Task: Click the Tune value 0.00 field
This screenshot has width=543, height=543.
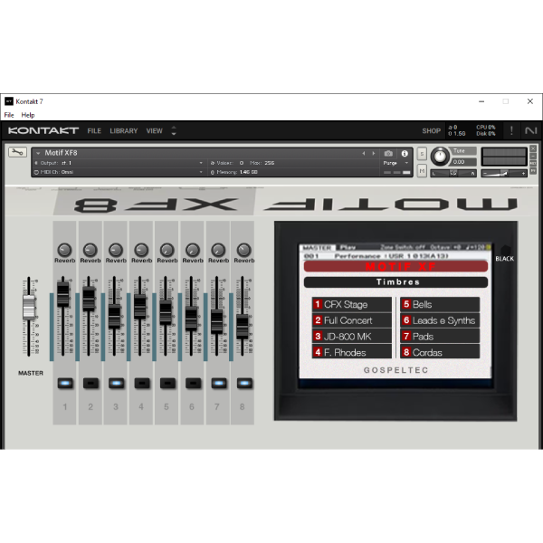Action: (x=464, y=162)
